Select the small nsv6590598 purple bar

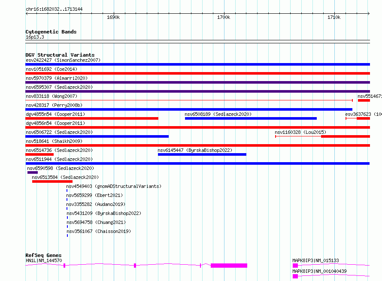coord(33,172)
